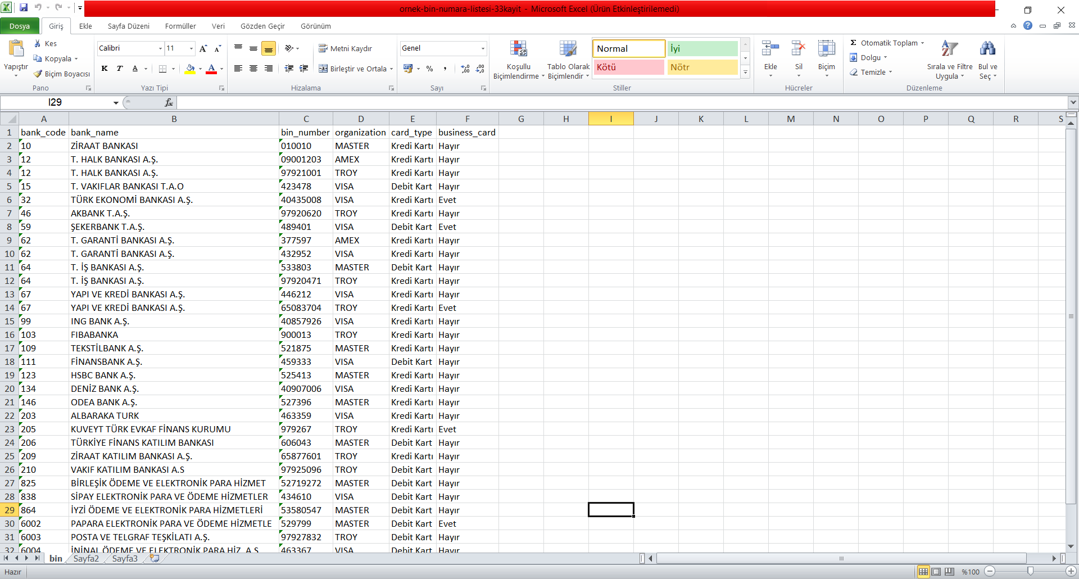
Task: Align text left in cell
Action: point(238,69)
